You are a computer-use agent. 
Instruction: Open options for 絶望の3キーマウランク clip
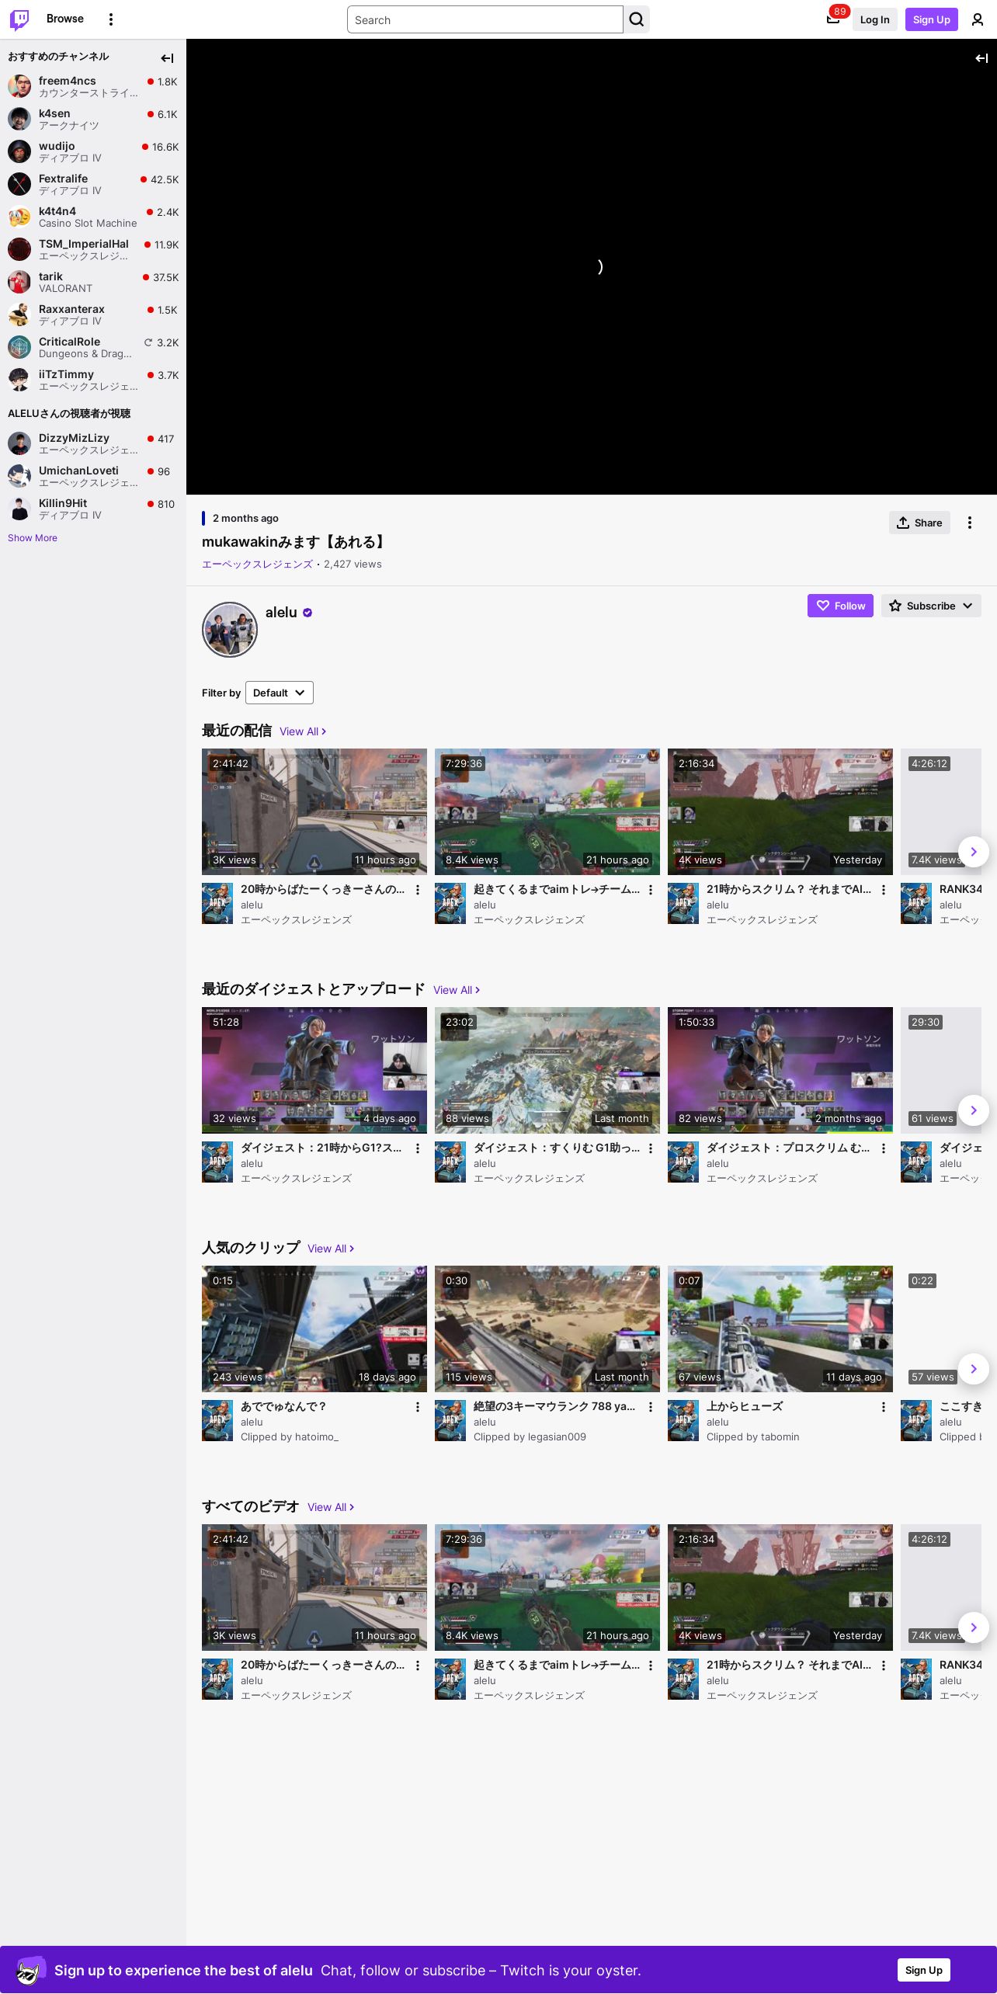click(651, 1407)
